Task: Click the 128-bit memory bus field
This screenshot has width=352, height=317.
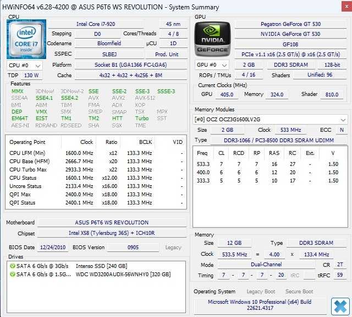Action: pos(332,65)
